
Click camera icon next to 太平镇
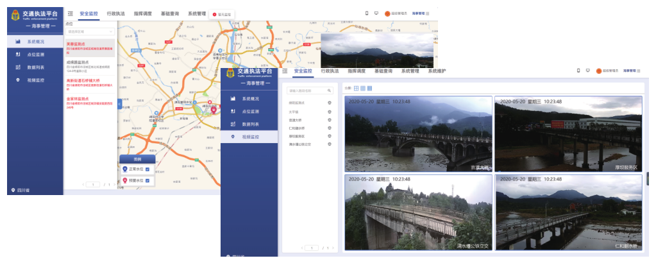tap(329, 111)
